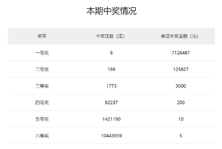The height and width of the screenshot is (149, 222).
Task: Click the first prize count 8
Action: tap(111, 53)
